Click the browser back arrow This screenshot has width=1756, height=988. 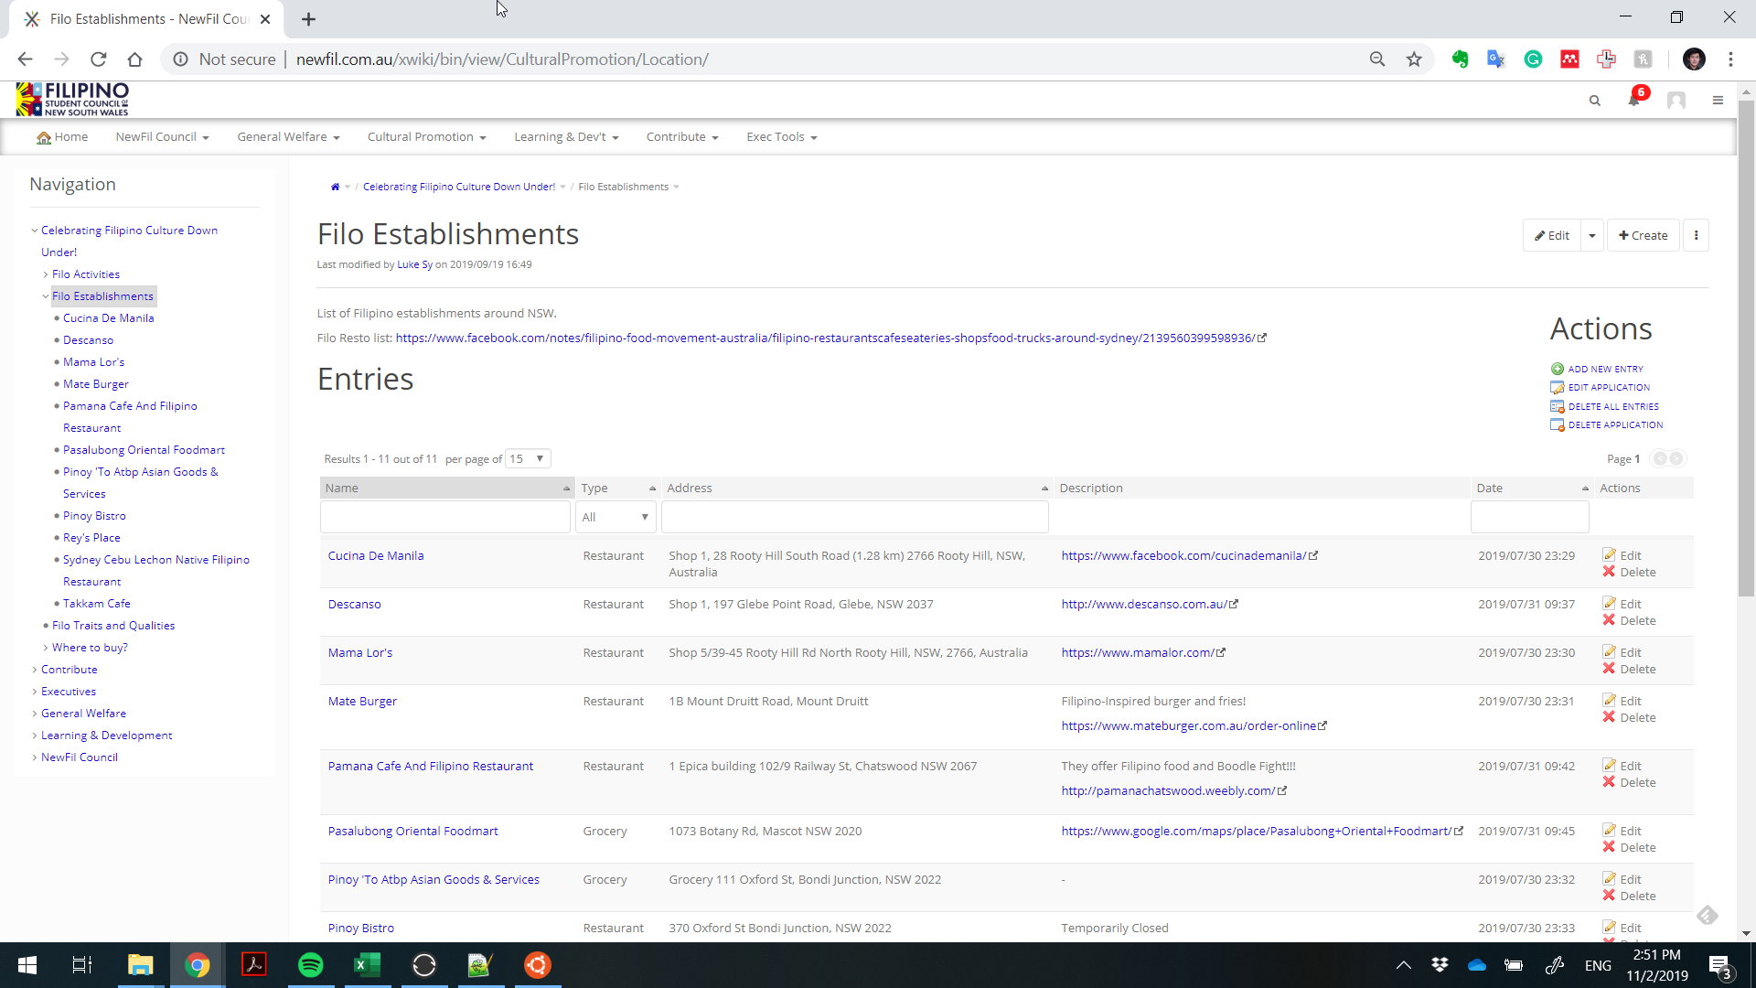(25, 59)
